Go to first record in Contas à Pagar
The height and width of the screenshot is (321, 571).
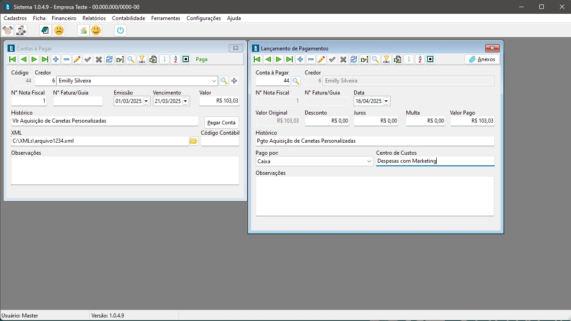point(12,59)
